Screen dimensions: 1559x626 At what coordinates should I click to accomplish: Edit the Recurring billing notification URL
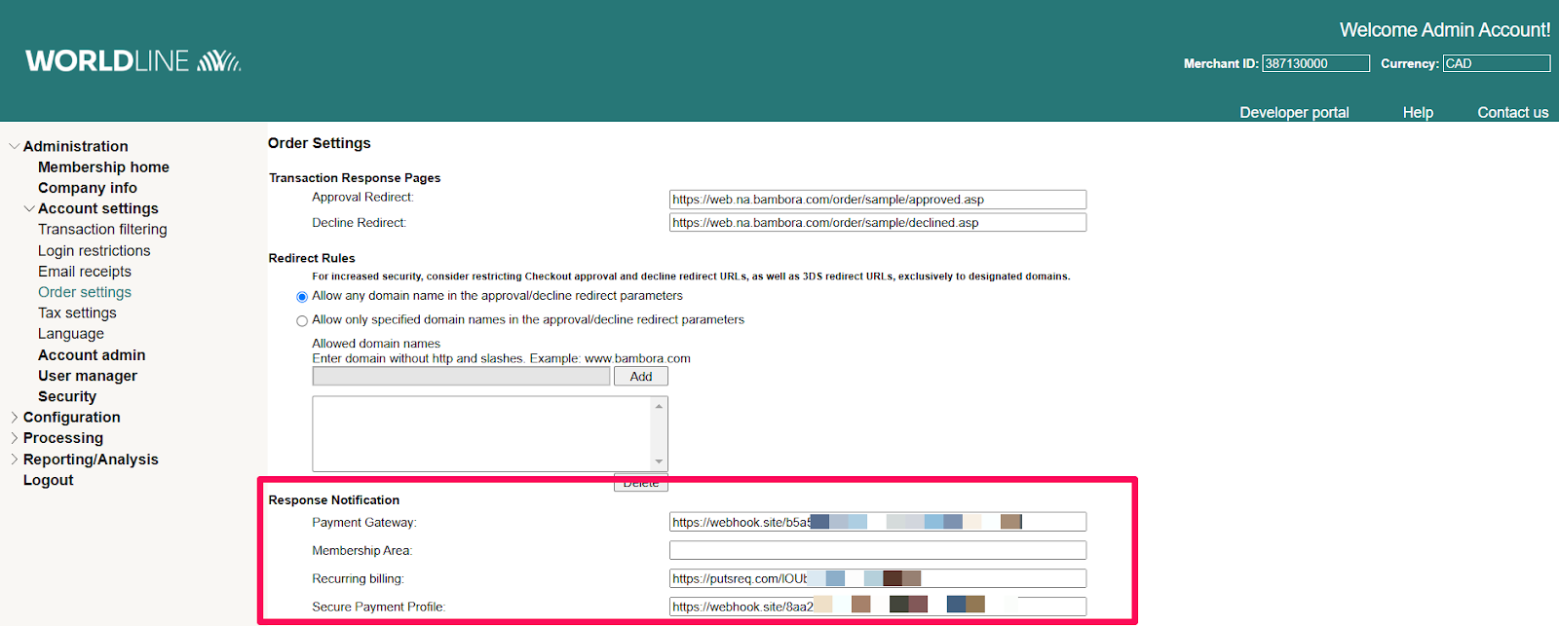(878, 578)
